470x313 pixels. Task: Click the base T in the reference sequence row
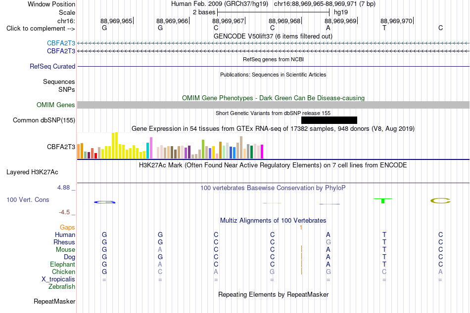384,28
